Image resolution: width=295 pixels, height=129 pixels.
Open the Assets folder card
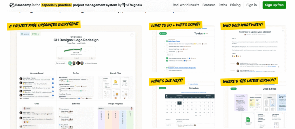tap(269, 103)
